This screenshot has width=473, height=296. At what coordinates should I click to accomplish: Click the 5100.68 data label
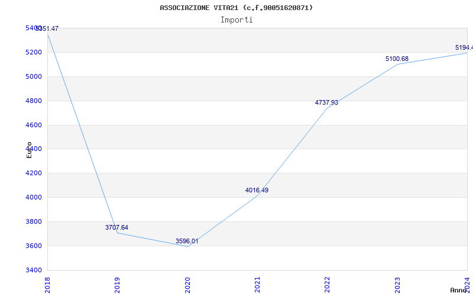point(397,59)
